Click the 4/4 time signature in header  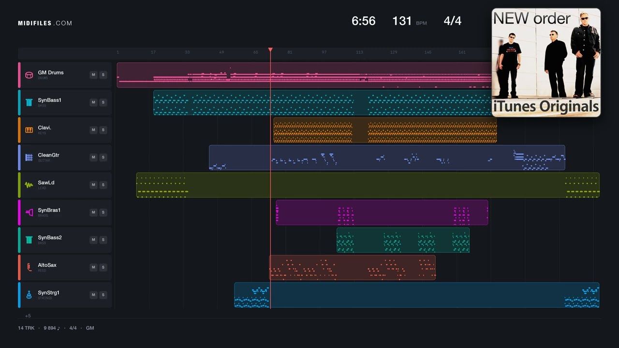[x=453, y=21]
